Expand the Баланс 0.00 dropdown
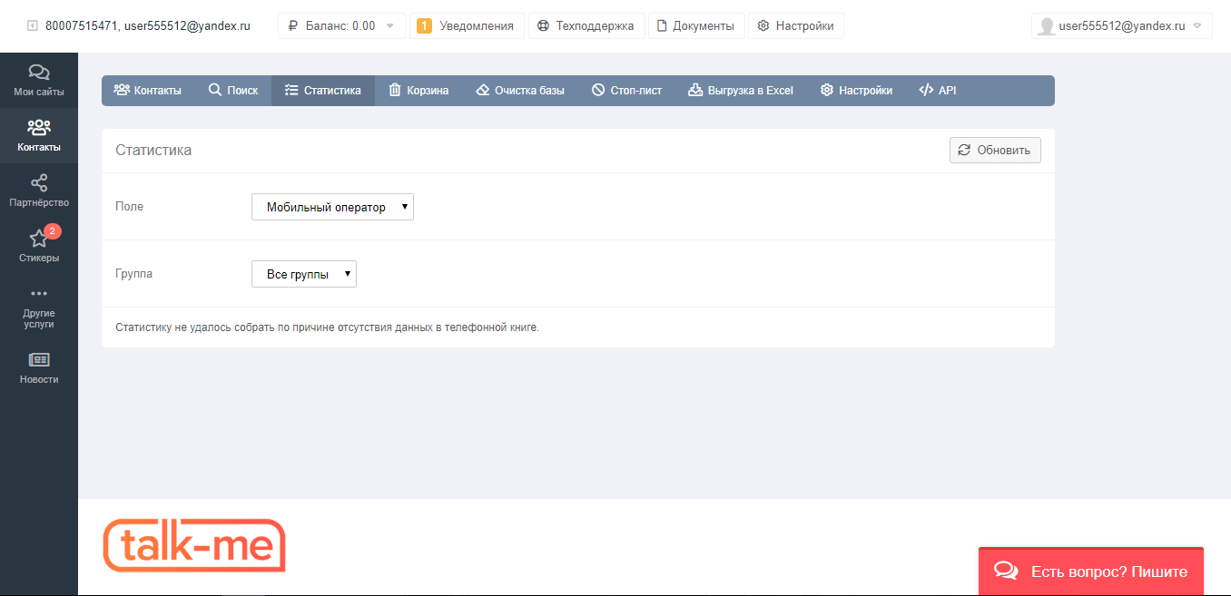 pyautogui.click(x=341, y=26)
